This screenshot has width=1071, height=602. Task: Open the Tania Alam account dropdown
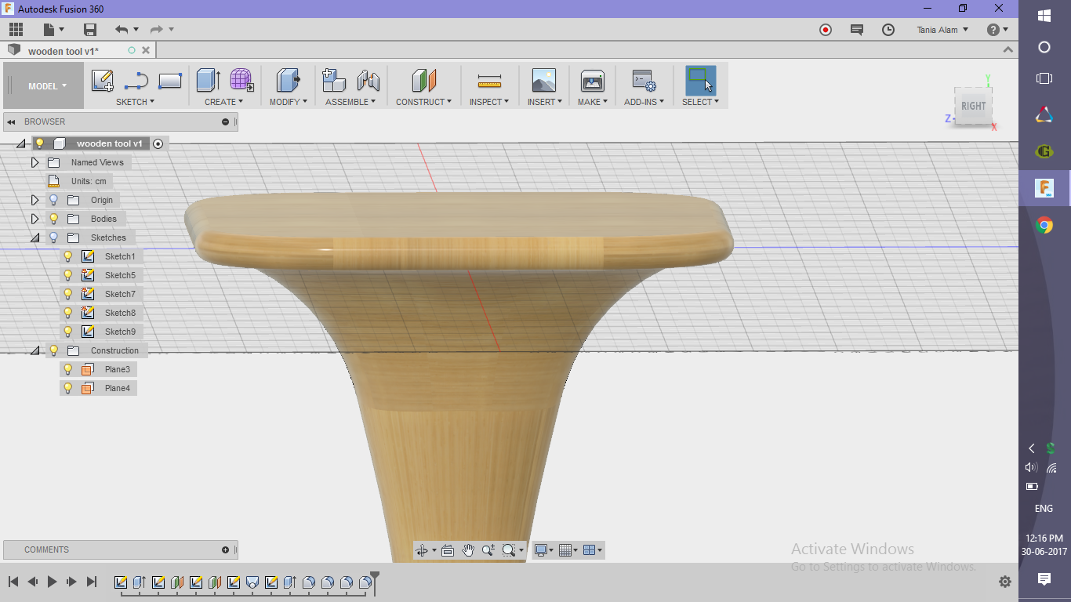point(942,30)
